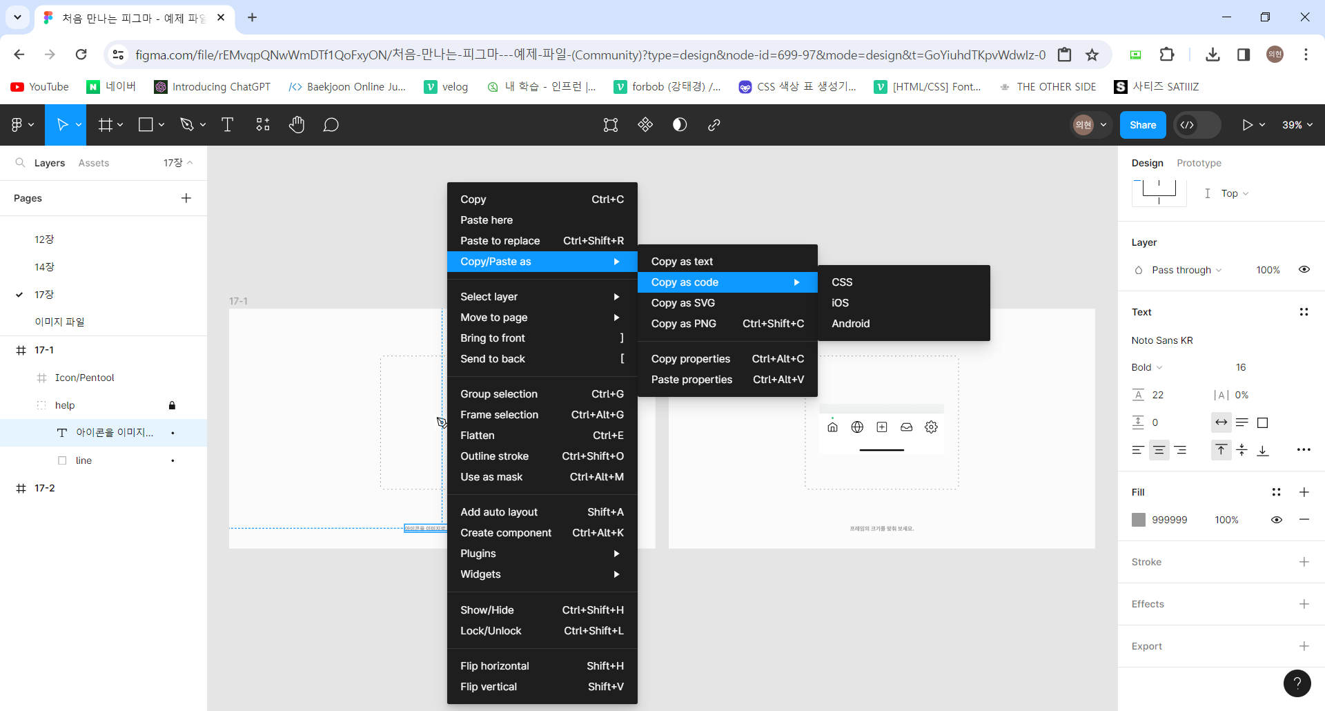Collapse the 17장 pages dropdown

pos(178,163)
